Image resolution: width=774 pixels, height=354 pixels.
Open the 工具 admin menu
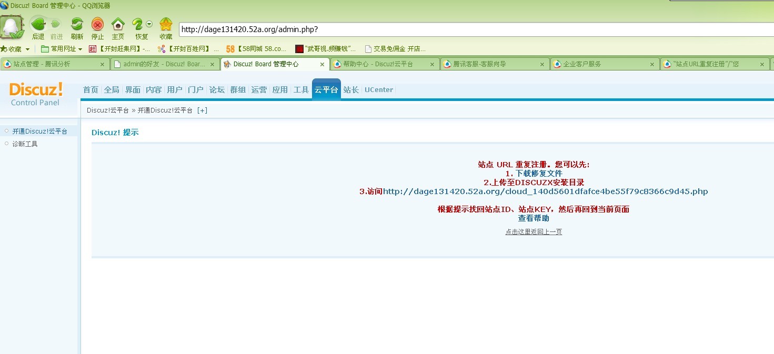click(x=301, y=90)
